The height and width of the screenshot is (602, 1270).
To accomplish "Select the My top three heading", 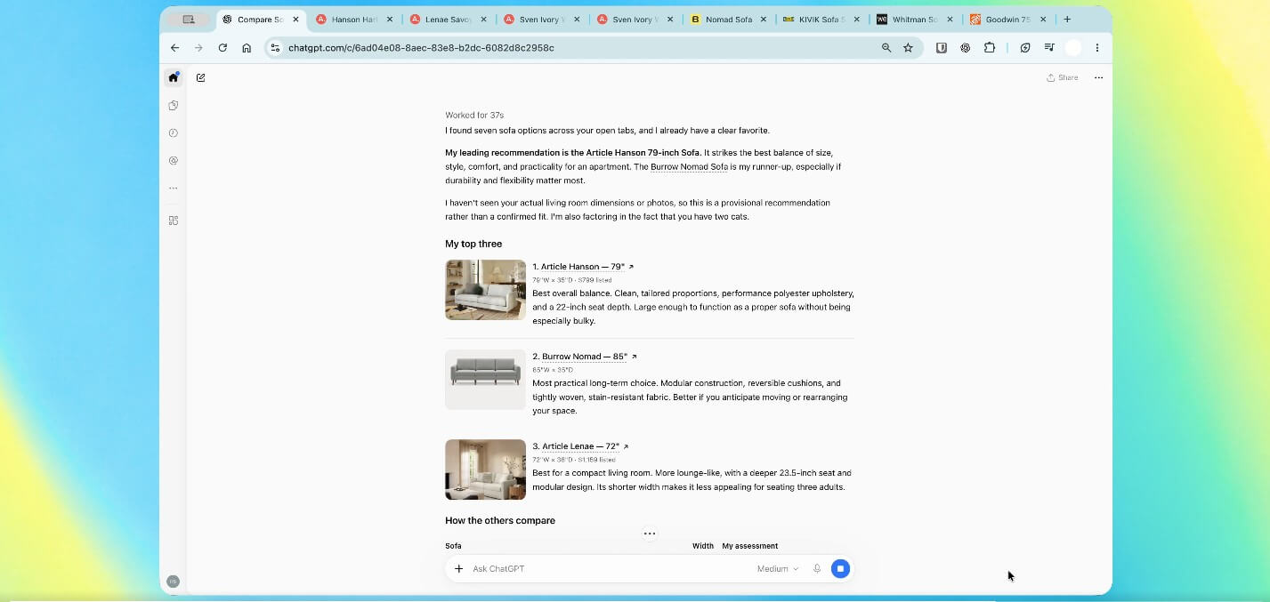I will 473,244.
